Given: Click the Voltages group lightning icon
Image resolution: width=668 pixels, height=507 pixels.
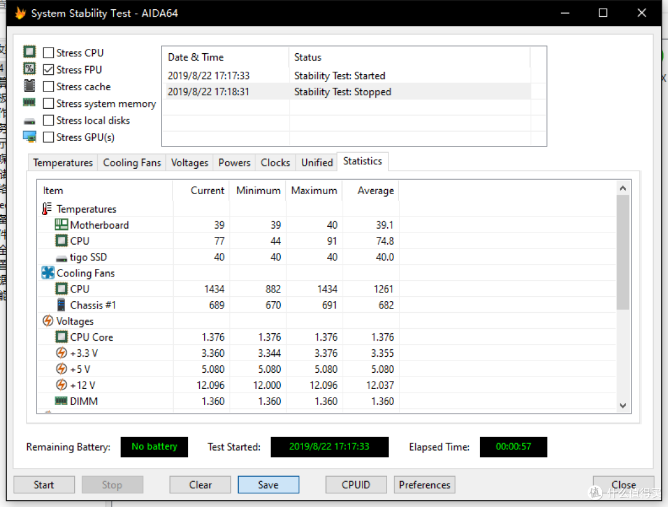Looking at the screenshot, I should pos(48,320).
